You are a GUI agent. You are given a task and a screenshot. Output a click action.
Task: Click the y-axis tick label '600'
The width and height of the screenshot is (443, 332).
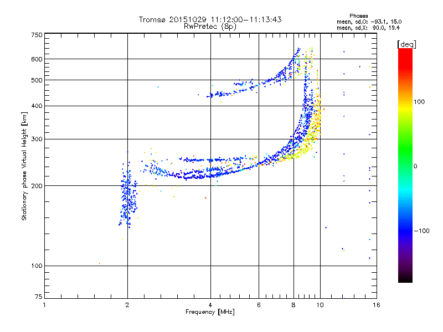click(x=37, y=59)
